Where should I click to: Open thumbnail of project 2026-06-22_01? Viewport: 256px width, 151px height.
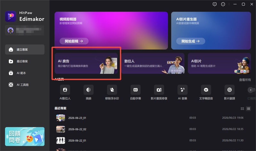tap(60, 140)
